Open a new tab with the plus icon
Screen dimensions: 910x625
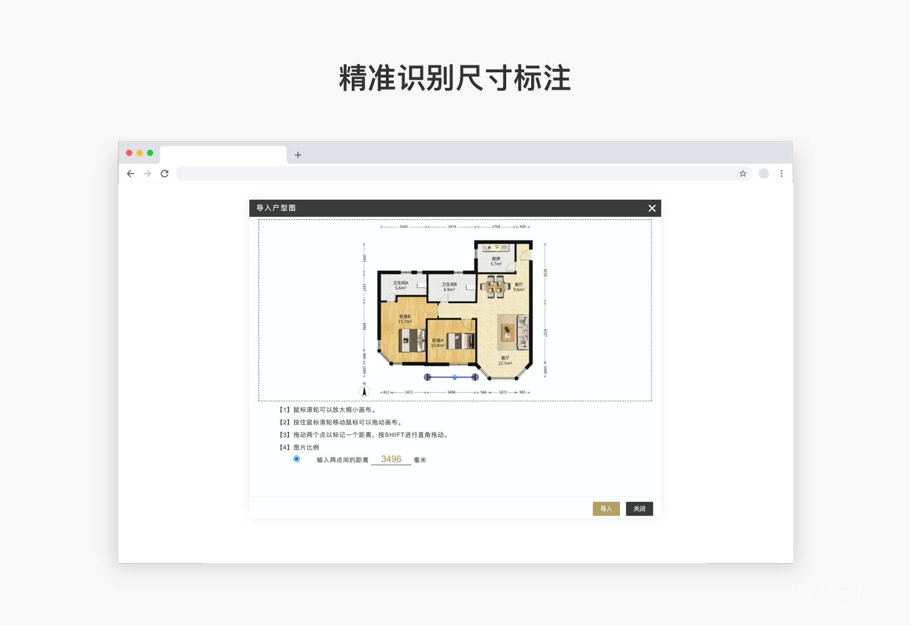tap(298, 155)
